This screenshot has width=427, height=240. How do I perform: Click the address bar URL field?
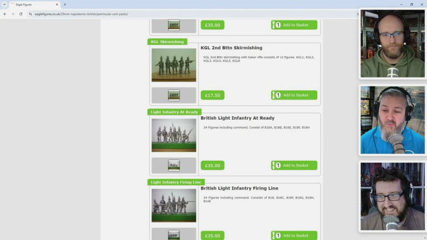coord(166,14)
